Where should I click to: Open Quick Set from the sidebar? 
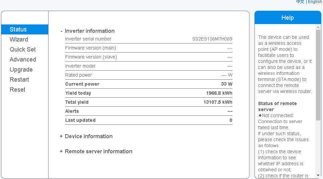click(22, 50)
